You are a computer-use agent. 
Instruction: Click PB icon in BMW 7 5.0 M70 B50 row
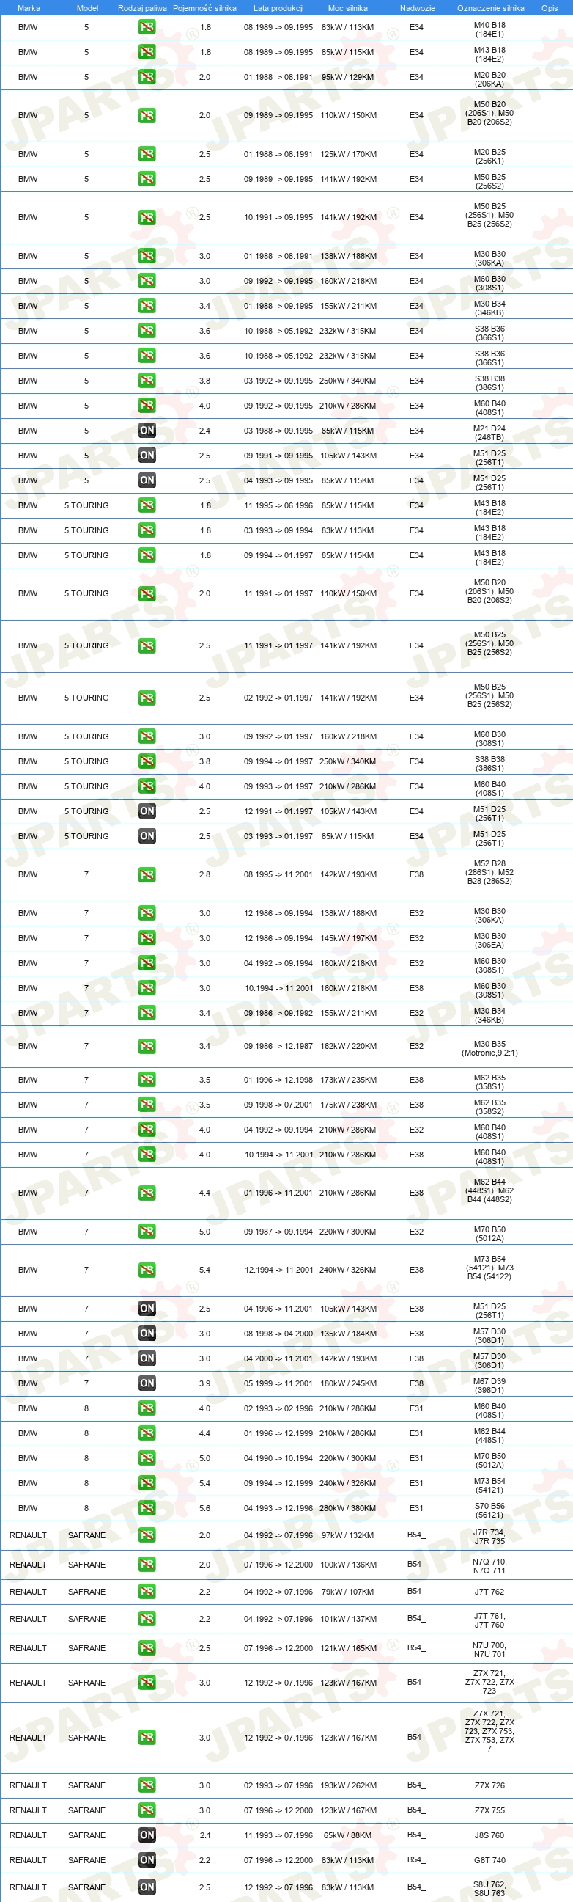(147, 1231)
